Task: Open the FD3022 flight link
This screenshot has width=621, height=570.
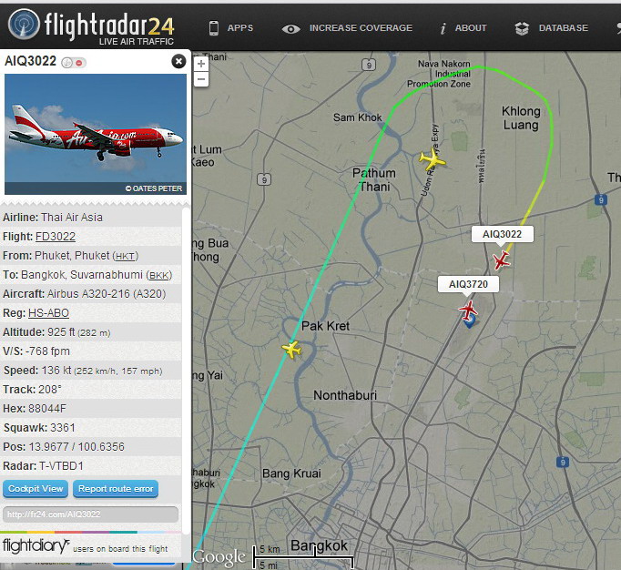Action: [56, 237]
